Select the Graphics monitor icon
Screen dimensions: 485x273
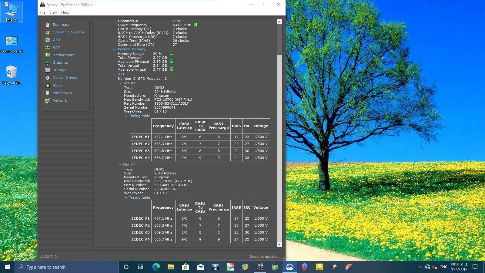(x=48, y=62)
